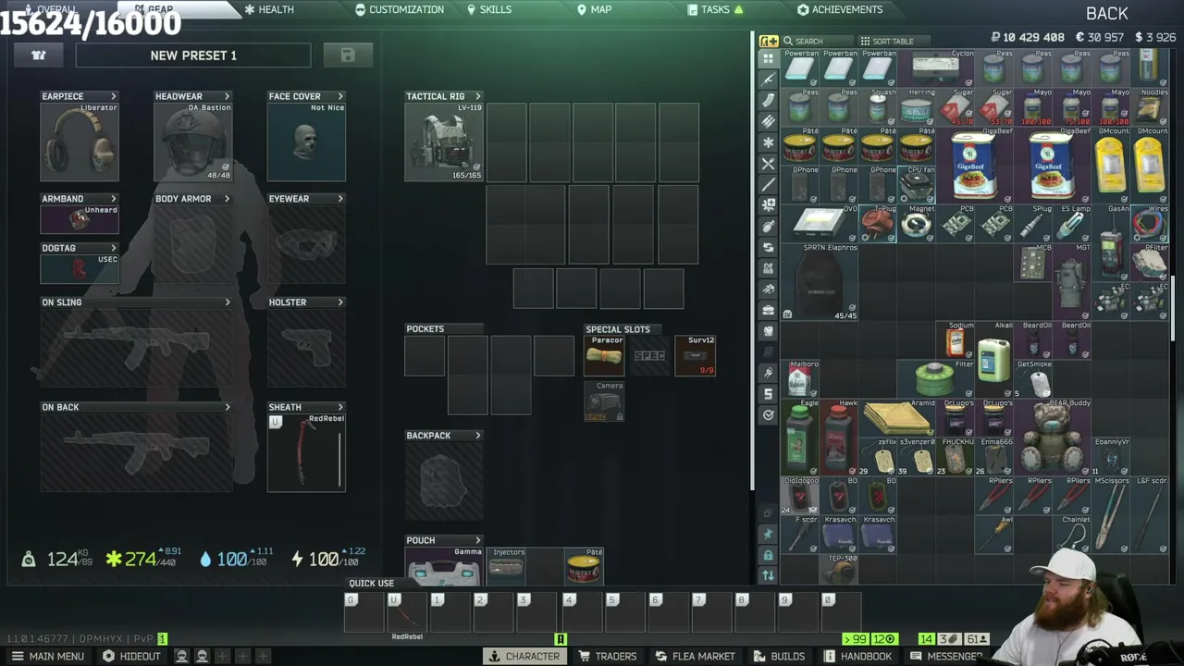1184x666 pixels.
Task: Toggle the lock icon in stash sidebar
Action: coord(768,555)
